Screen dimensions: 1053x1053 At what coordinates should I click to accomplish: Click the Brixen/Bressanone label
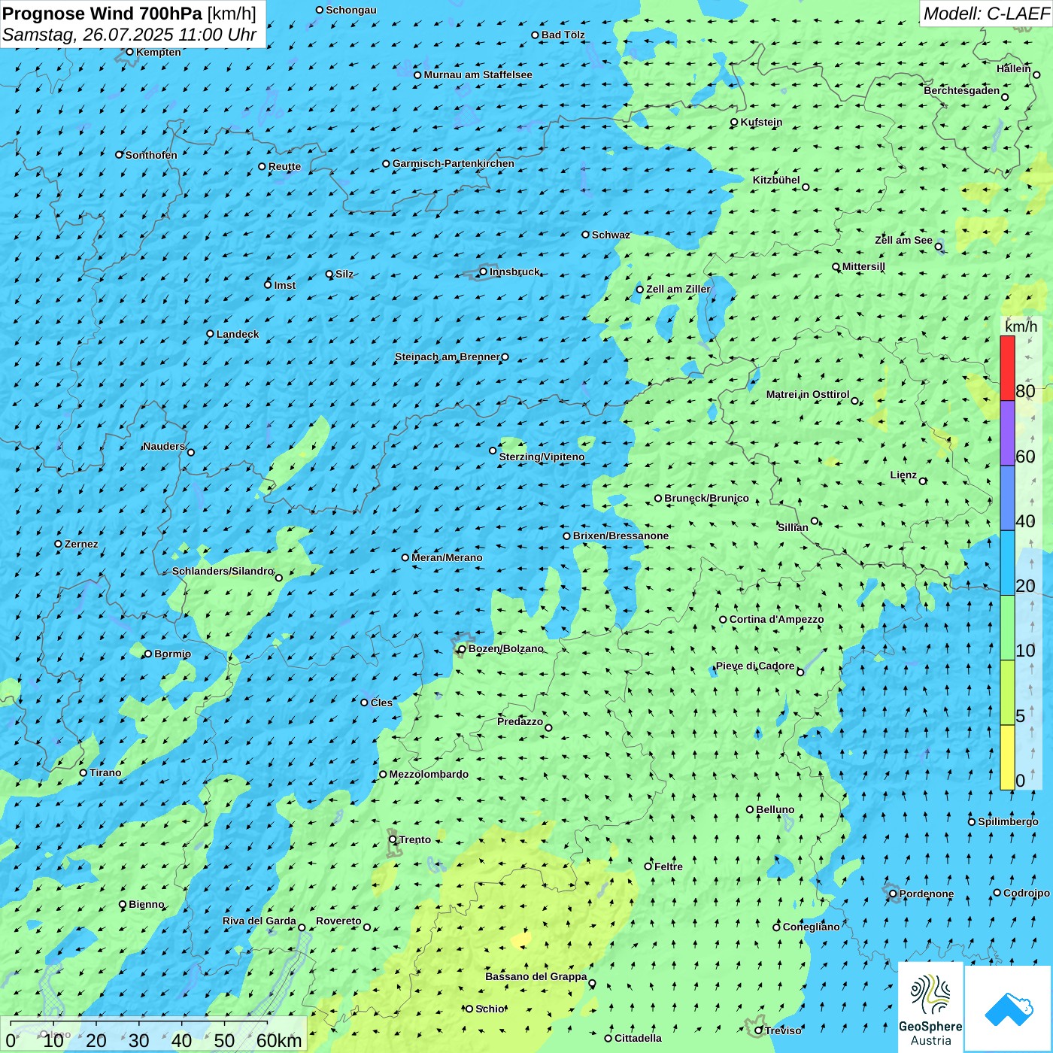coord(621,536)
